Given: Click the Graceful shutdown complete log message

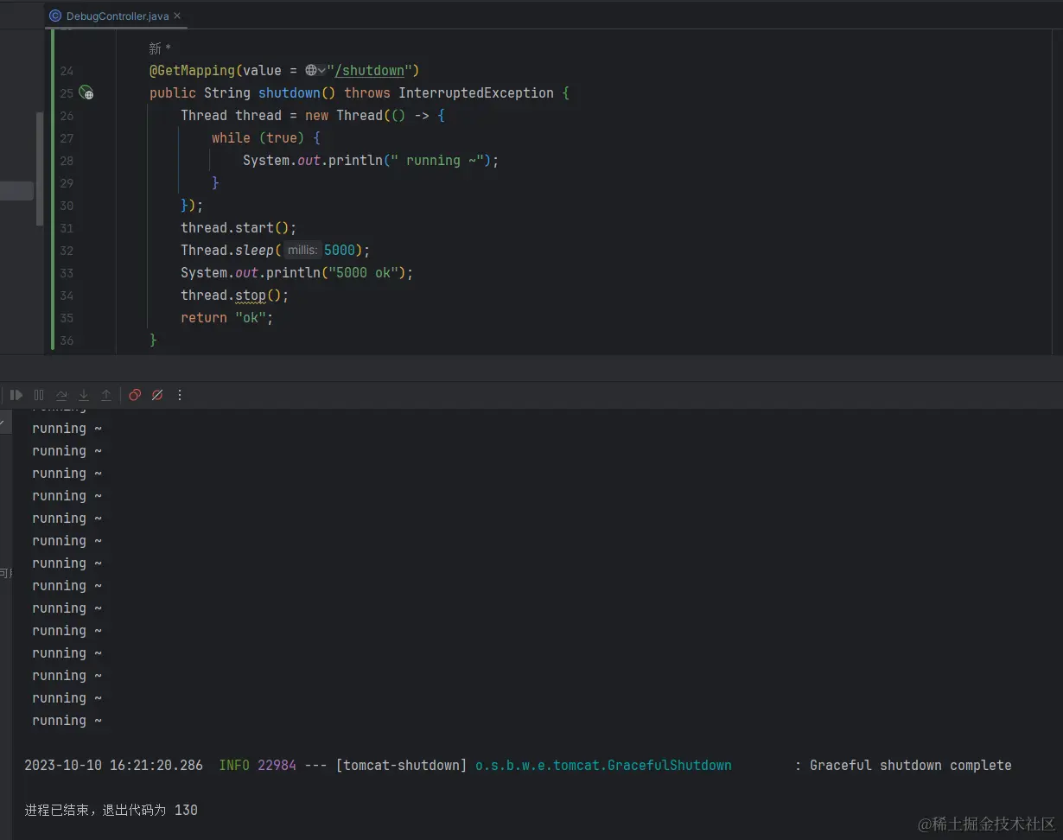Looking at the screenshot, I should (x=911, y=766).
